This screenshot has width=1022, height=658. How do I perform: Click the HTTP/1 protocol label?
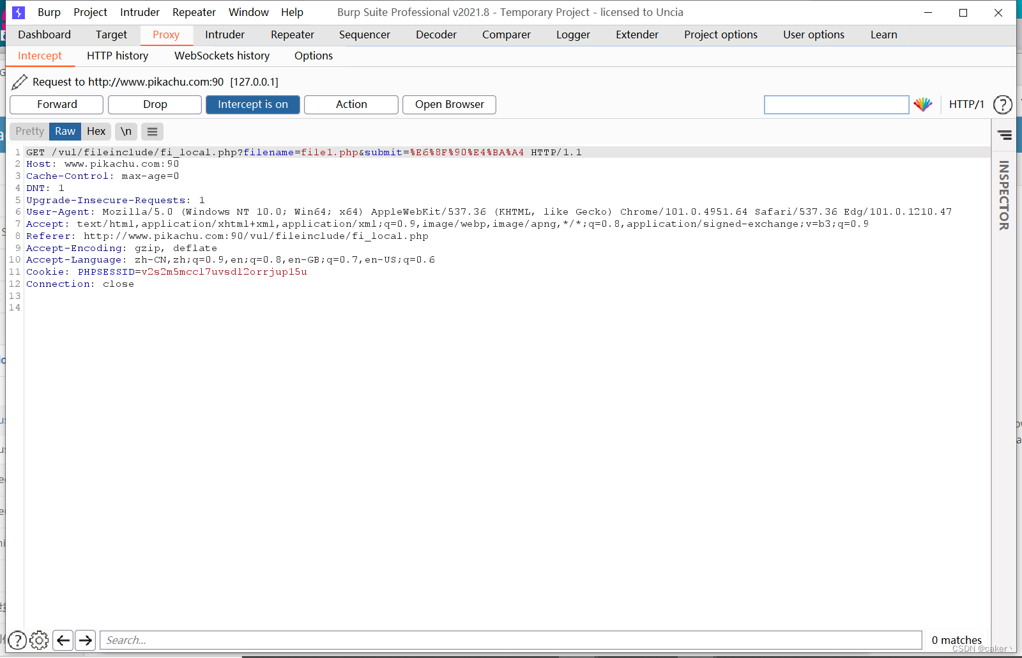click(966, 104)
